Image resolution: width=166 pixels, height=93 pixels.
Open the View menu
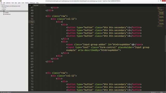click(16, 3)
